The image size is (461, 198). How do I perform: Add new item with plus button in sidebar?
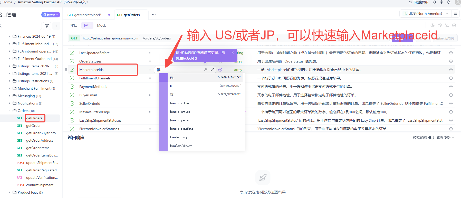56,26
